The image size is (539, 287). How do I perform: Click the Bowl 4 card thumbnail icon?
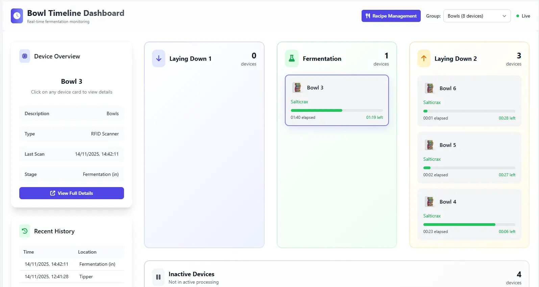pos(430,202)
